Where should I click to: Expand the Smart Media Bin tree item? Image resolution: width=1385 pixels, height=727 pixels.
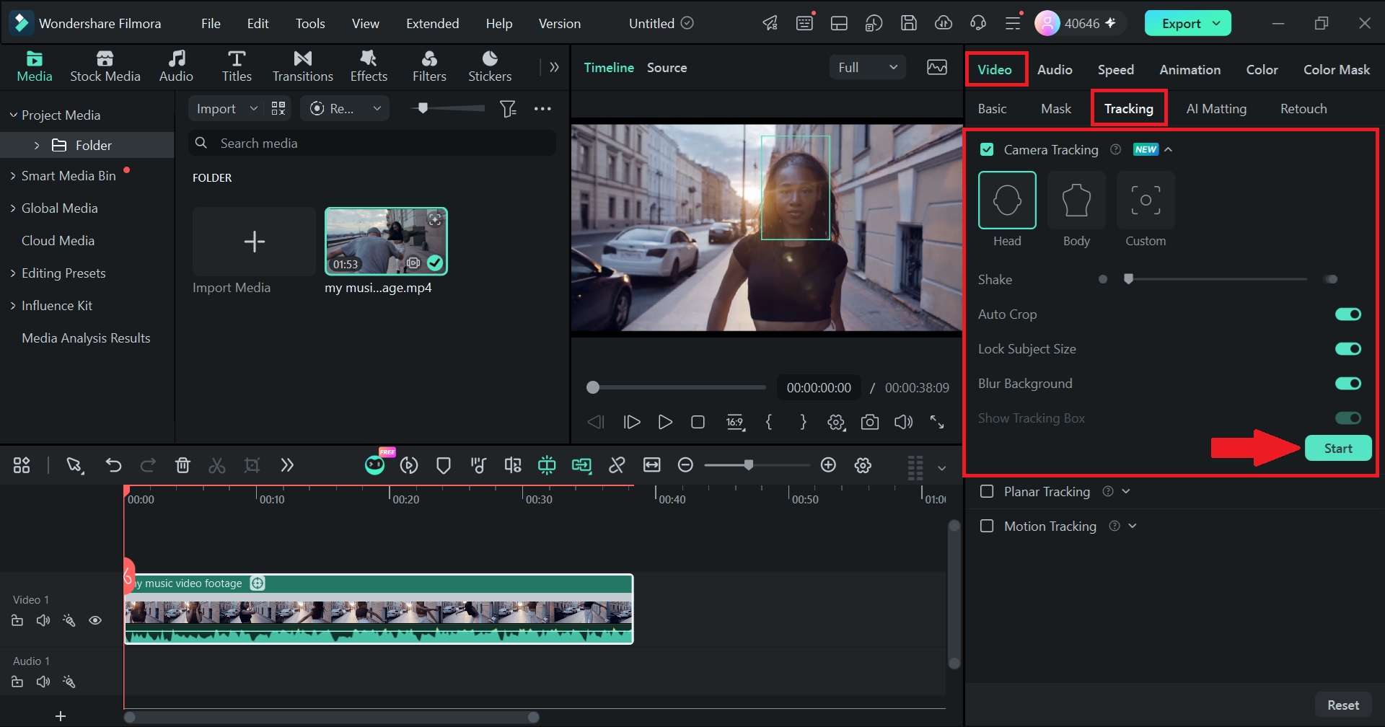click(13, 176)
